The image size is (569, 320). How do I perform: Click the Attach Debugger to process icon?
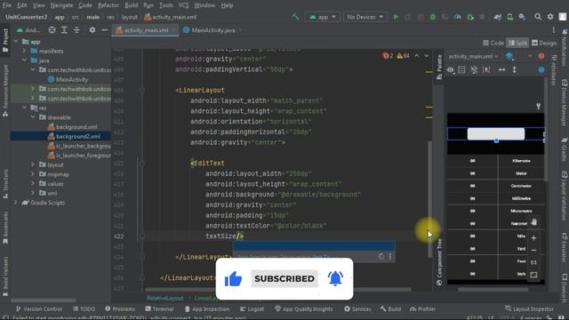coord(470,17)
